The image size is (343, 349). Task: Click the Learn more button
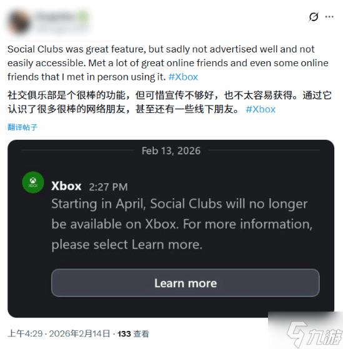click(x=186, y=283)
